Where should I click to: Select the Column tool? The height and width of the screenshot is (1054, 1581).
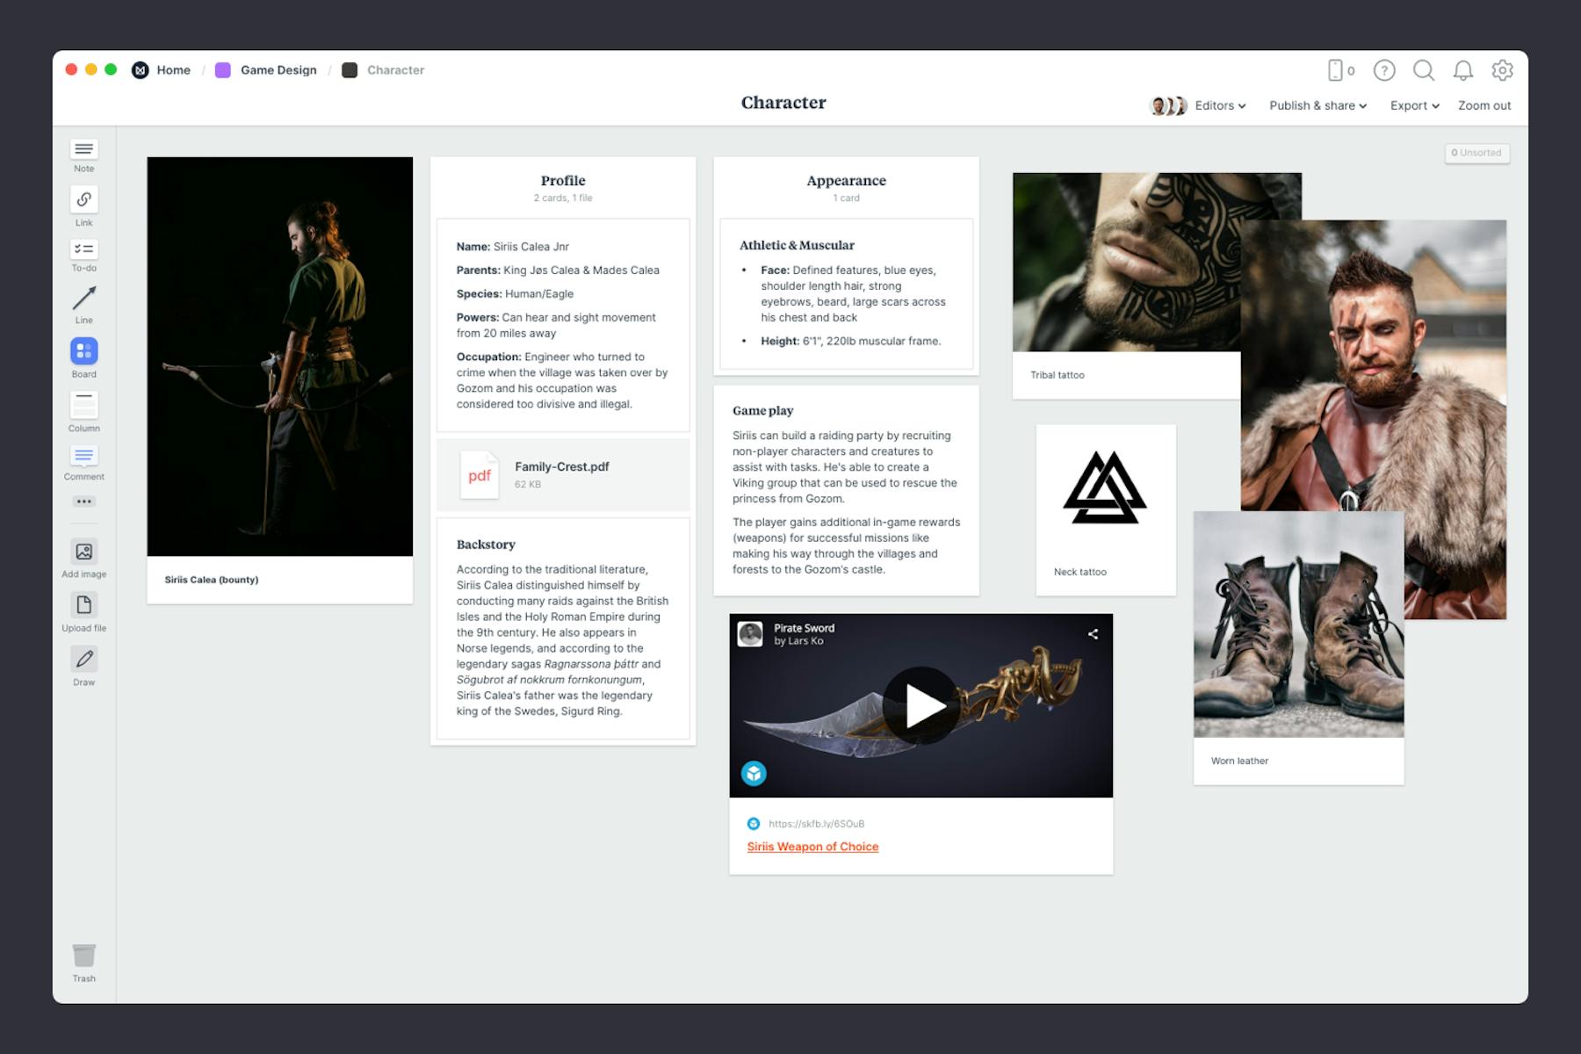pos(83,406)
